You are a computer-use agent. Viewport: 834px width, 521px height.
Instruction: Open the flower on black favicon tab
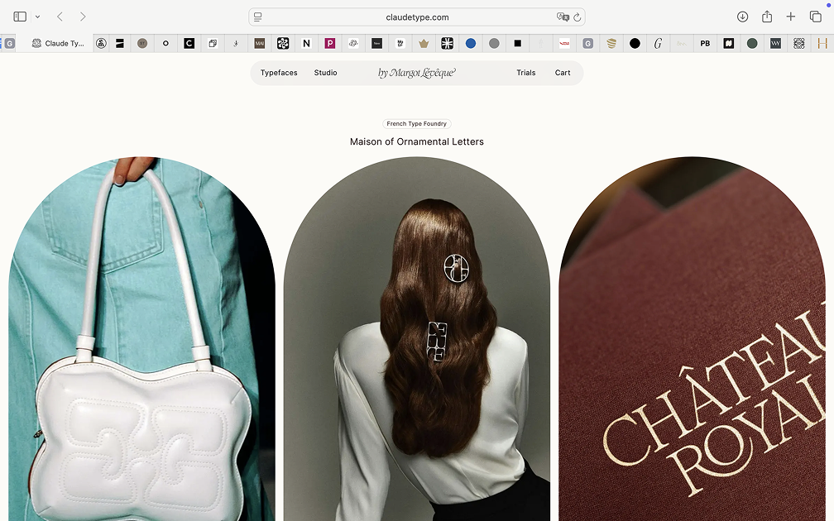pos(283,44)
